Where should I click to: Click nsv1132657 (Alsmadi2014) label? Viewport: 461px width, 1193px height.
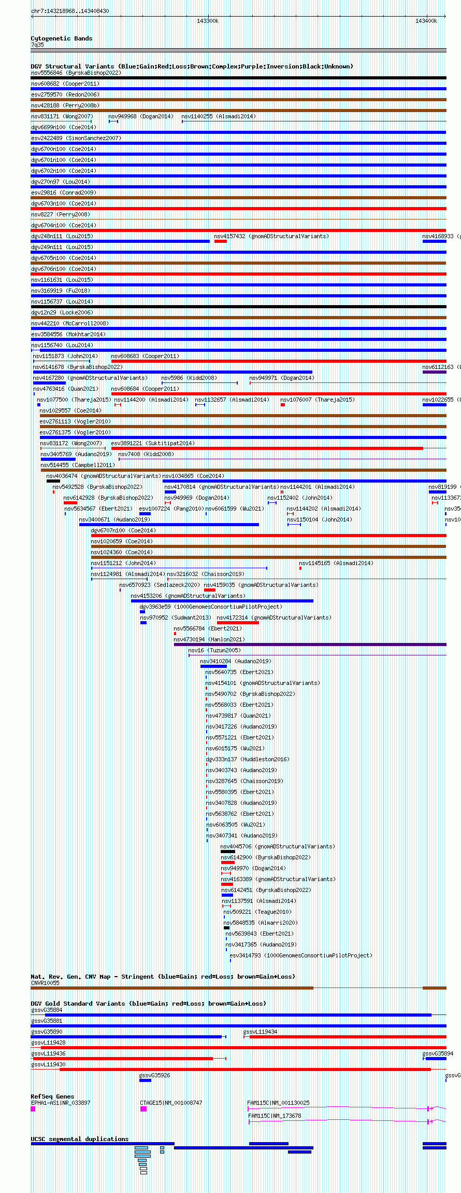click(232, 400)
